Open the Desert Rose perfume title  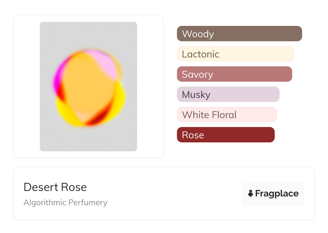tap(55, 187)
